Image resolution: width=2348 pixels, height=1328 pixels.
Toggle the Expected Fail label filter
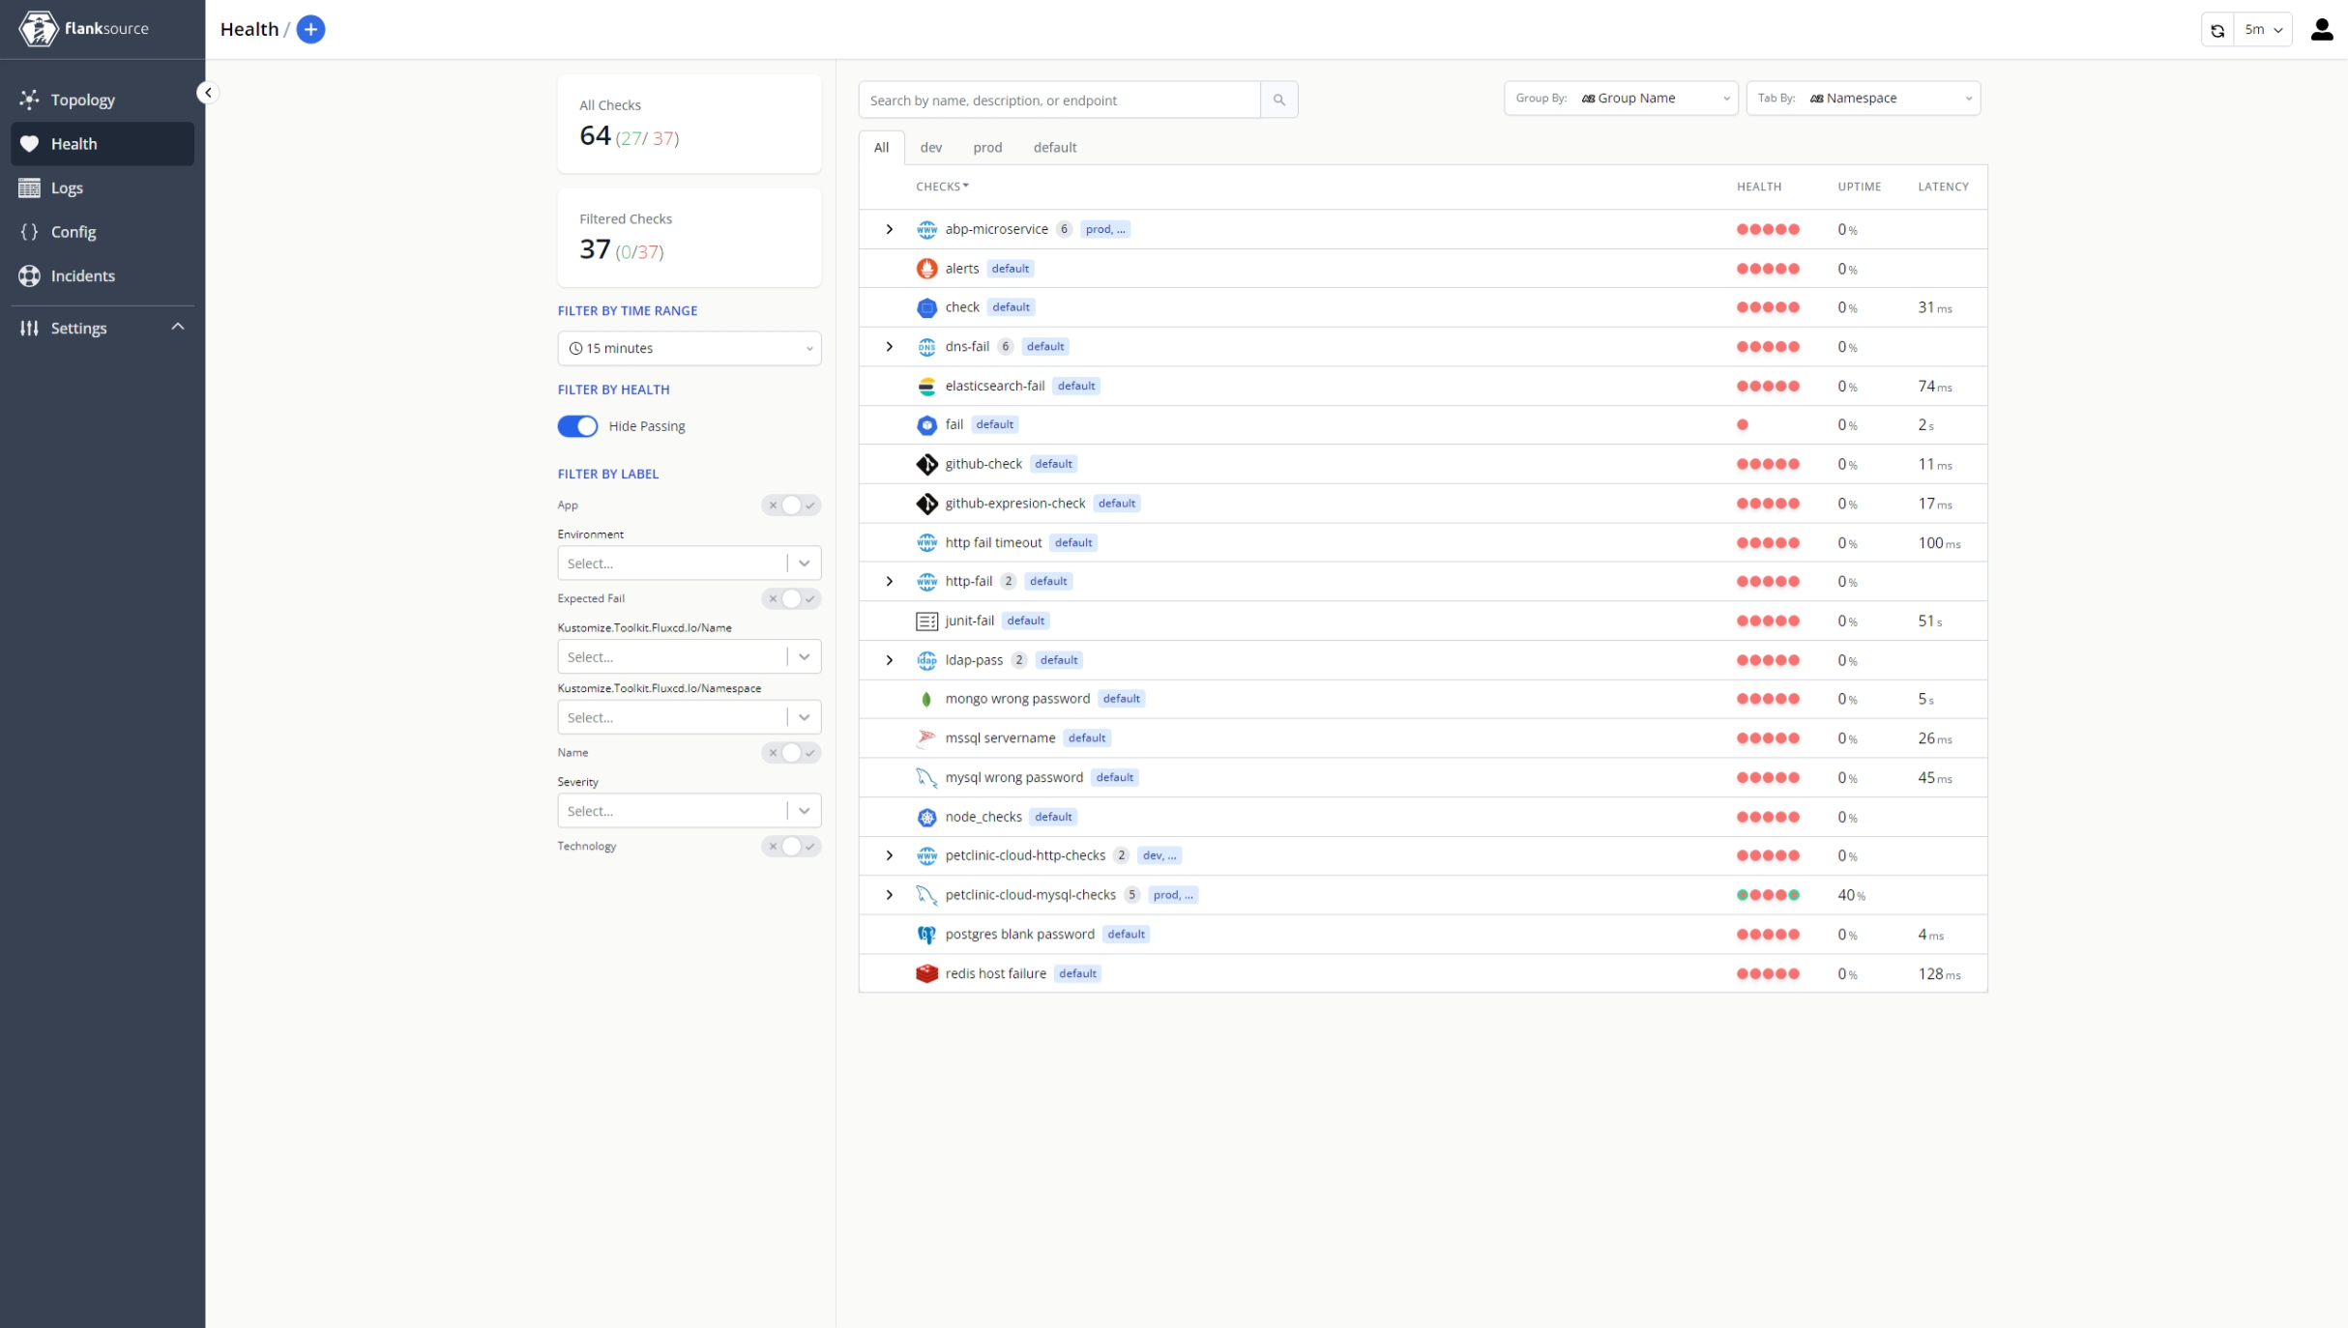[790, 599]
